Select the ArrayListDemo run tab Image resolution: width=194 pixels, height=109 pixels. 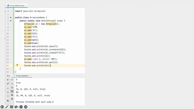click(22, 76)
